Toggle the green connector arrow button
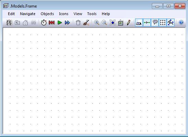 click(147, 23)
